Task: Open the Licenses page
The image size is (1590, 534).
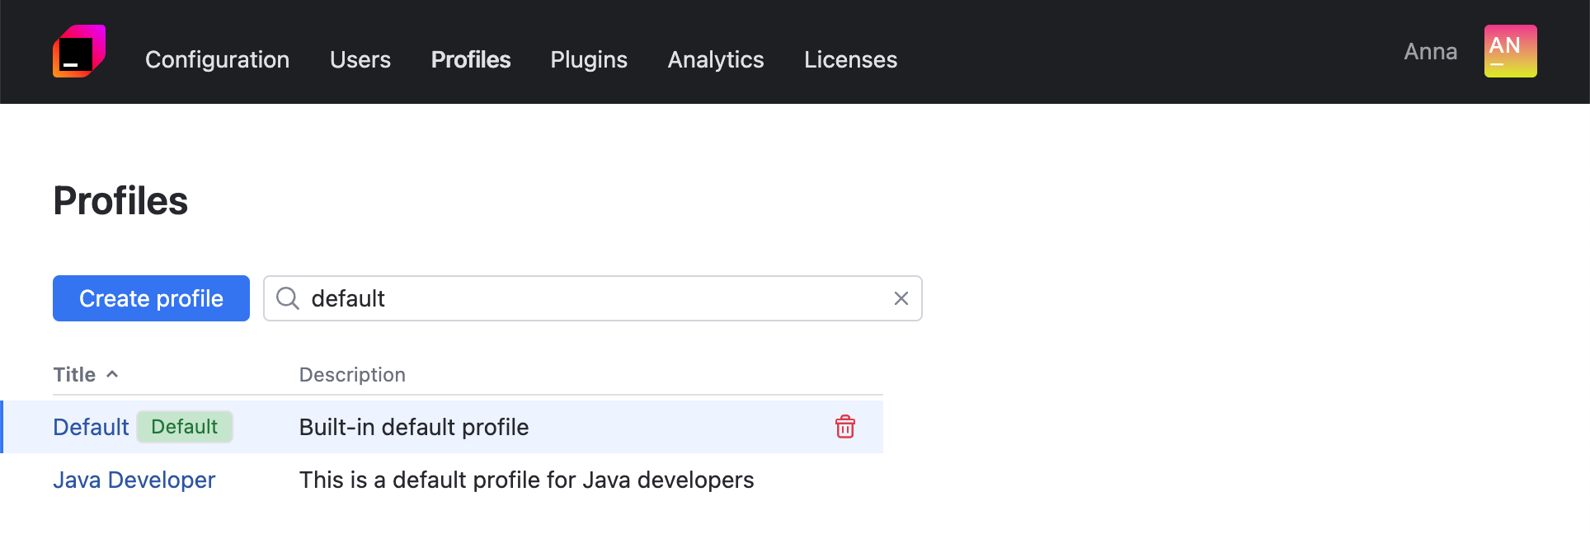Action: tap(850, 59)
